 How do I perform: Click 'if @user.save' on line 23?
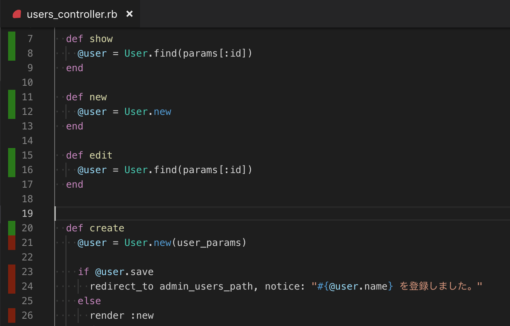116,272
